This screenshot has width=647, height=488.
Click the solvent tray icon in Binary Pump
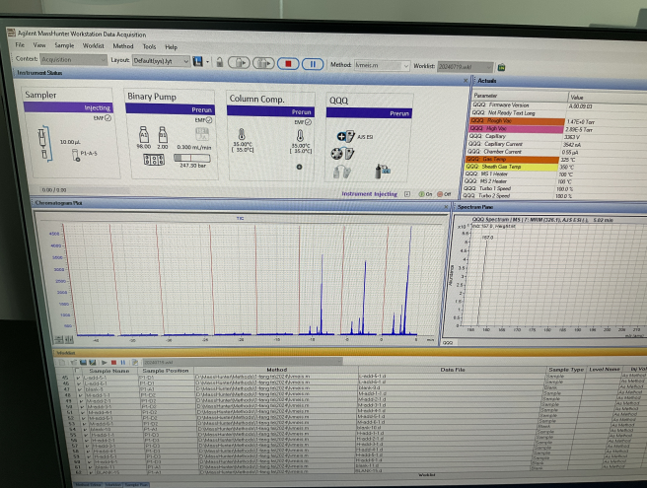[x=154, y=160]
